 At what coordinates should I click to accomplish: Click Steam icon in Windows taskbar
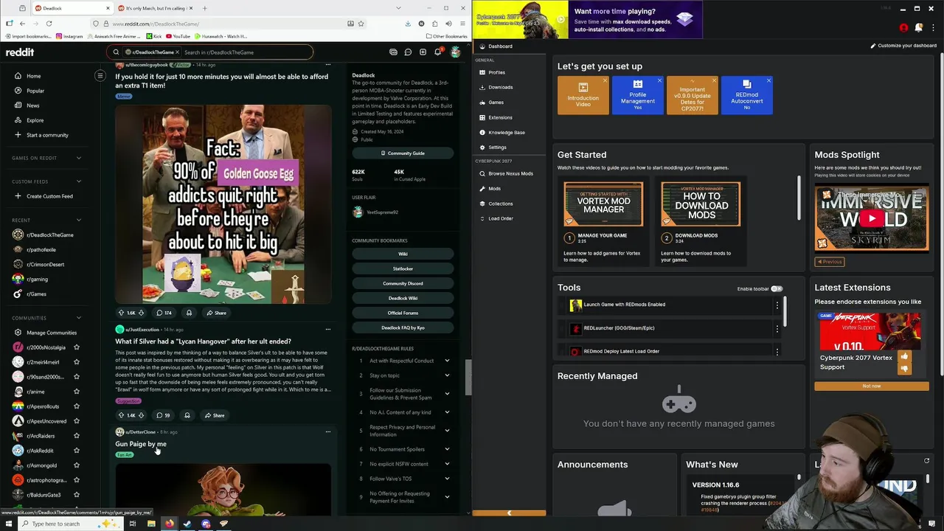[187, 524]
